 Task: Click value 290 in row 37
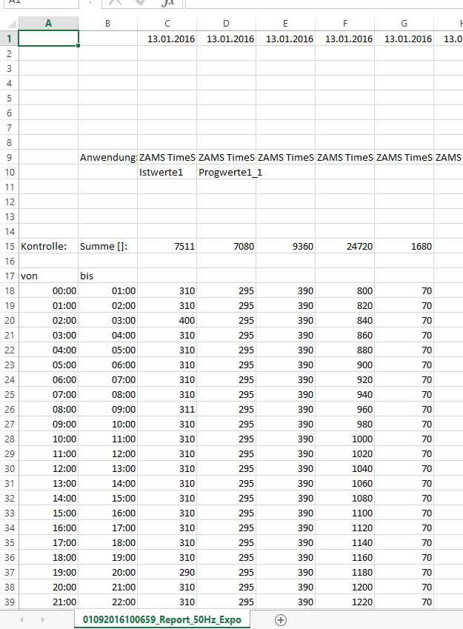point(167,573)
